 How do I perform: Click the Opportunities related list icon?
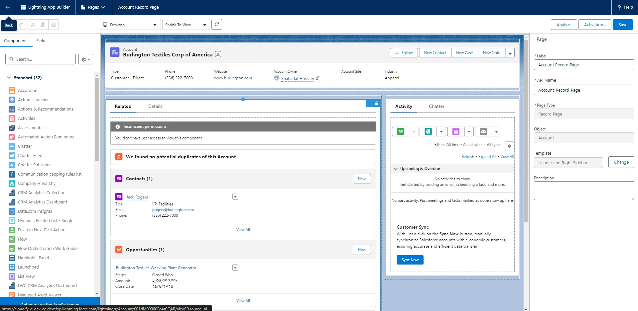pyautogui.click(x=119, y=249)
